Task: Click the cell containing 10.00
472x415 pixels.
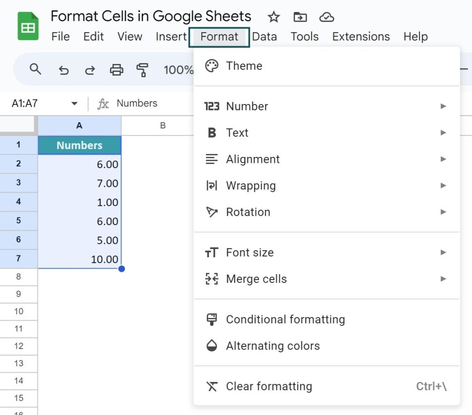Action: (x=79, y=259)
